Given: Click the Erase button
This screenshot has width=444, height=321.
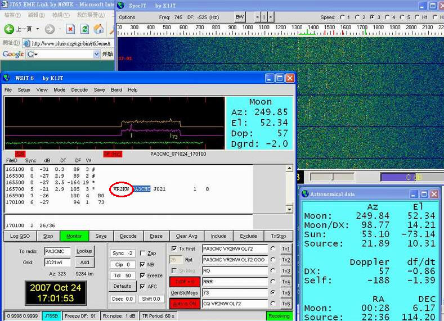Looking at the screenshot, I should [156, 236].
